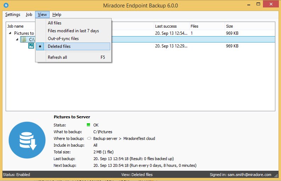Image resolution: width=281 pixels, height=181 pixels.
Task: Click the Next backup schedule text
Action: (x=145, y=165)
